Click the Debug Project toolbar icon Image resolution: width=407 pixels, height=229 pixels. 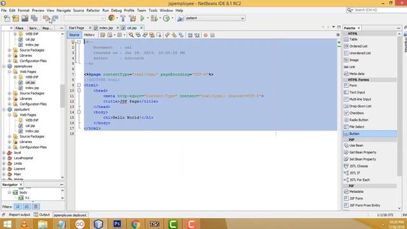(154, 18)
